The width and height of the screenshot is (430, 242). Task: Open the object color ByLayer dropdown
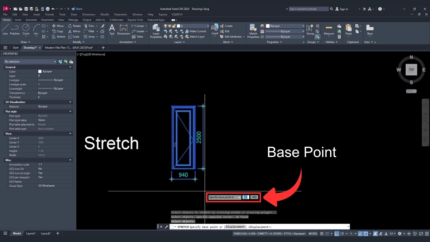tap(285, 26)
